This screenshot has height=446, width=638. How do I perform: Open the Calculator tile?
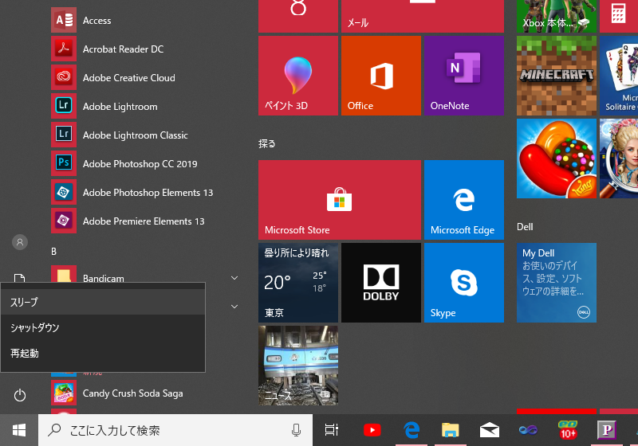pyautogui.click(x=619, y=16)
